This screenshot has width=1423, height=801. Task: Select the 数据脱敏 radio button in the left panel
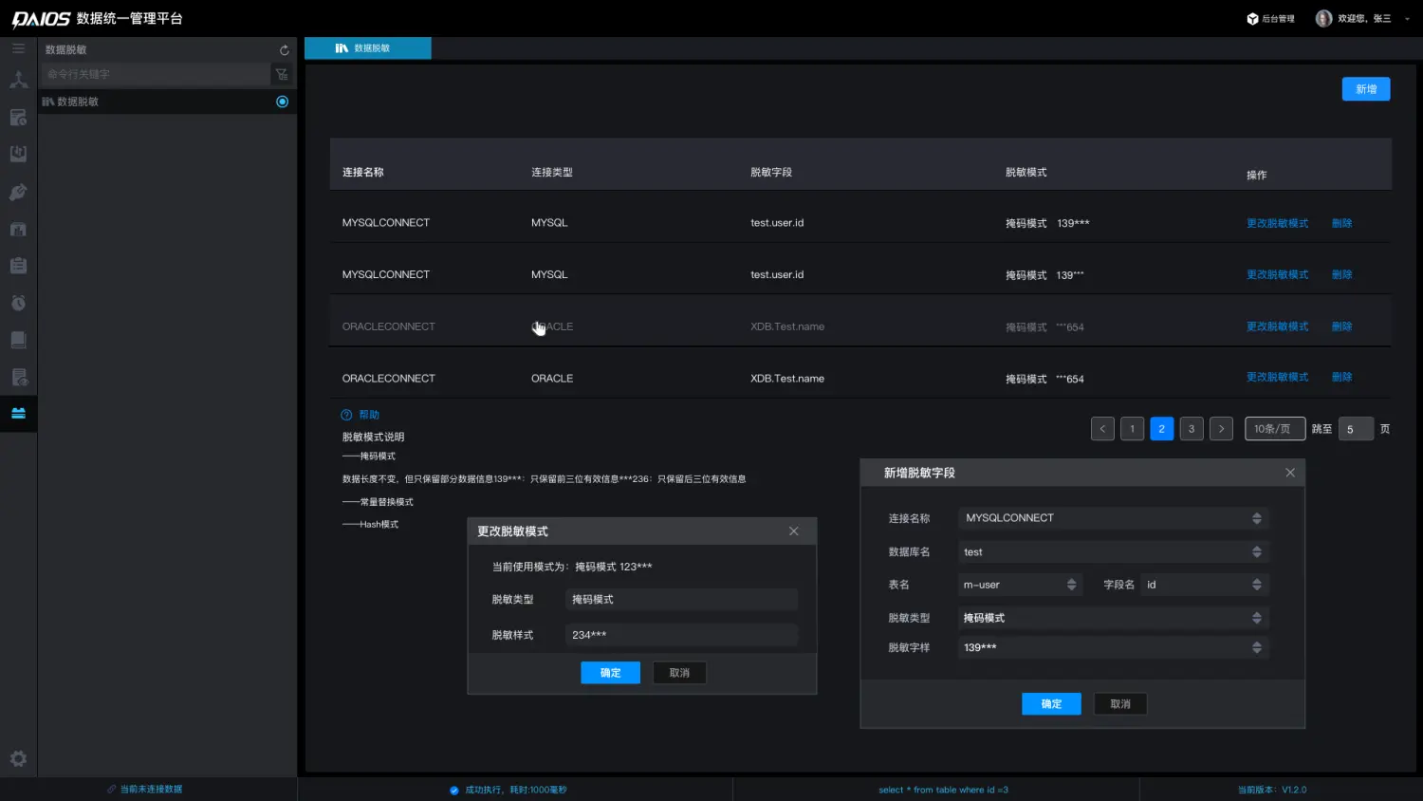[282, 102]
